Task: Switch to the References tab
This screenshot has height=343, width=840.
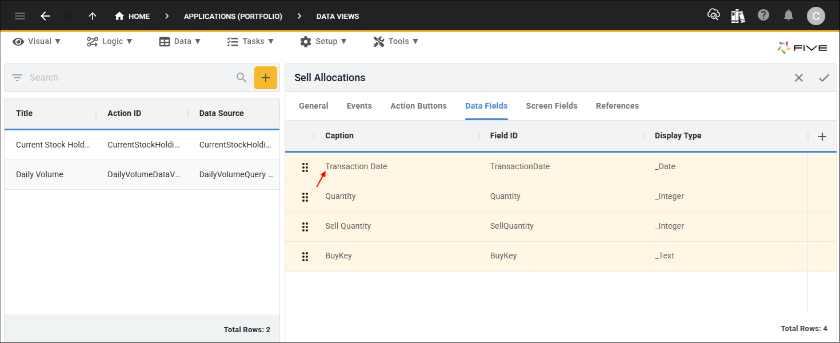Action: pyautogui.click(x=618, y=106)
